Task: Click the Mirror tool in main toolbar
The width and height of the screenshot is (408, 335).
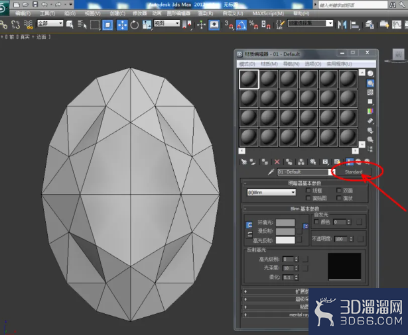Action: [342, 25]
